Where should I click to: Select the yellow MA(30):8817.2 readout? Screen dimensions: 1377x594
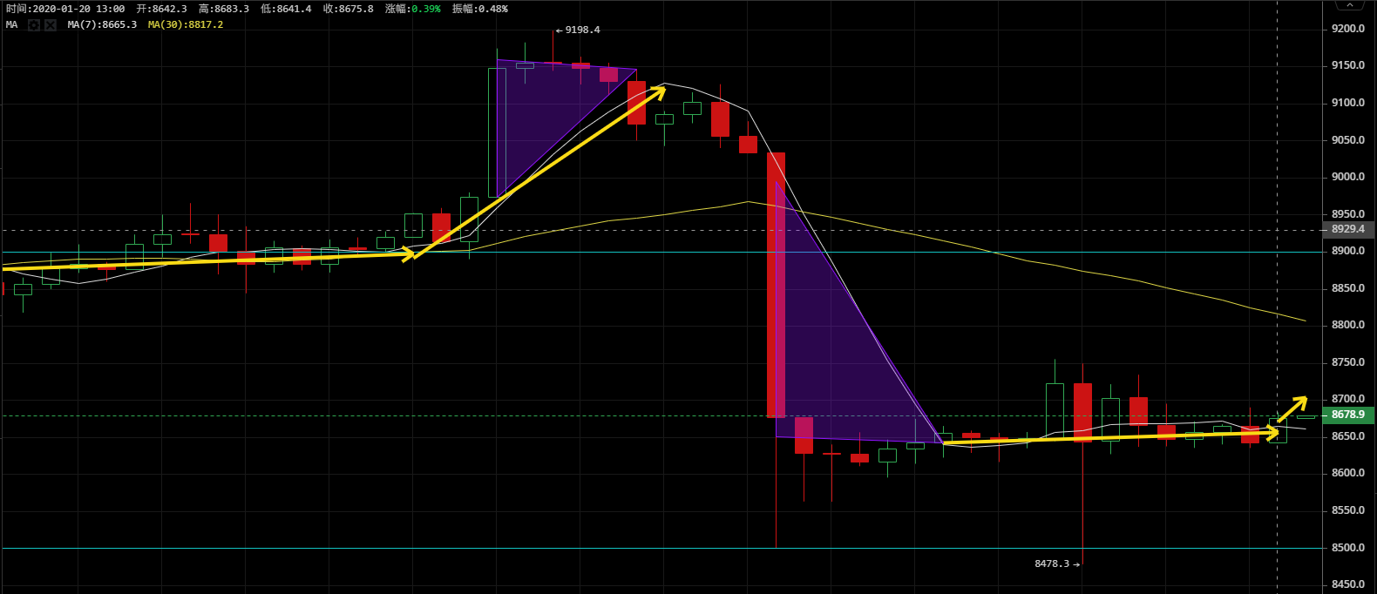pos(186,25)
